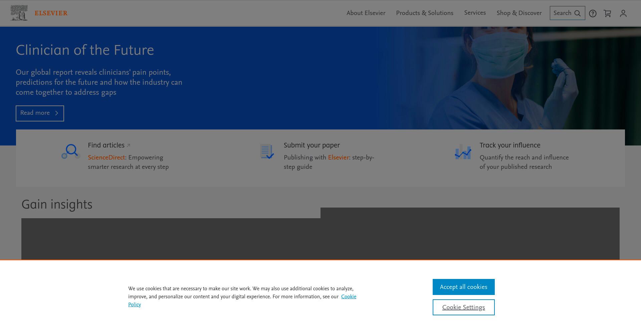Click the chevron in Read more button

57,113
